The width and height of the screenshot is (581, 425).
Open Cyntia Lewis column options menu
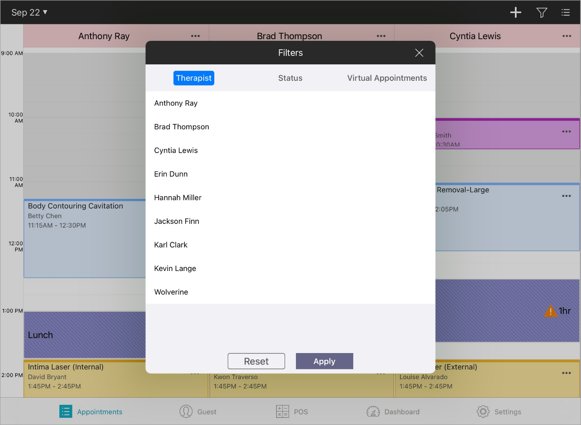[x=567, y=36]
